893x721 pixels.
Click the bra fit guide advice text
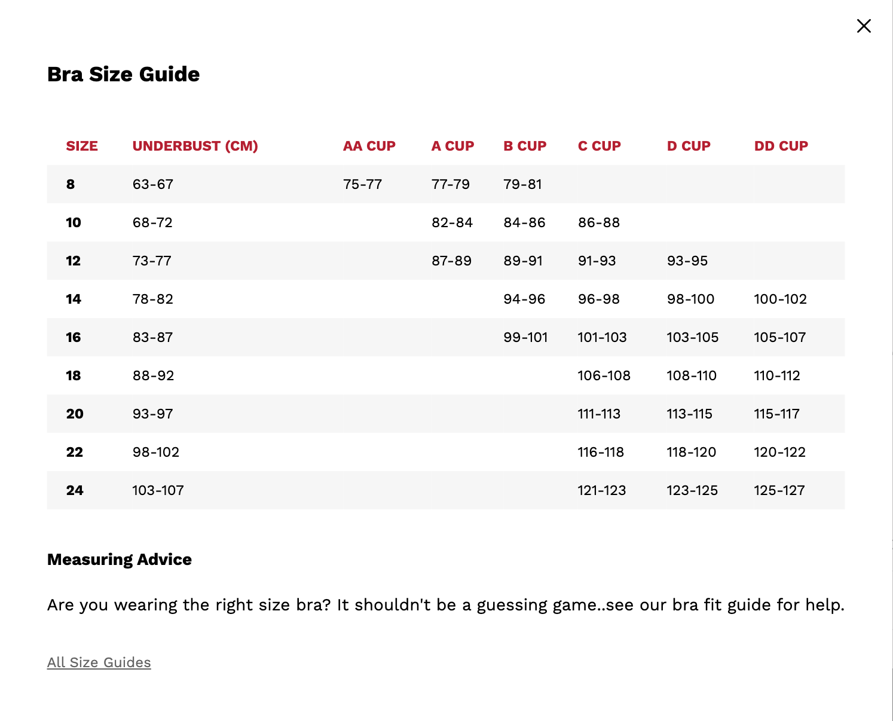446,605
